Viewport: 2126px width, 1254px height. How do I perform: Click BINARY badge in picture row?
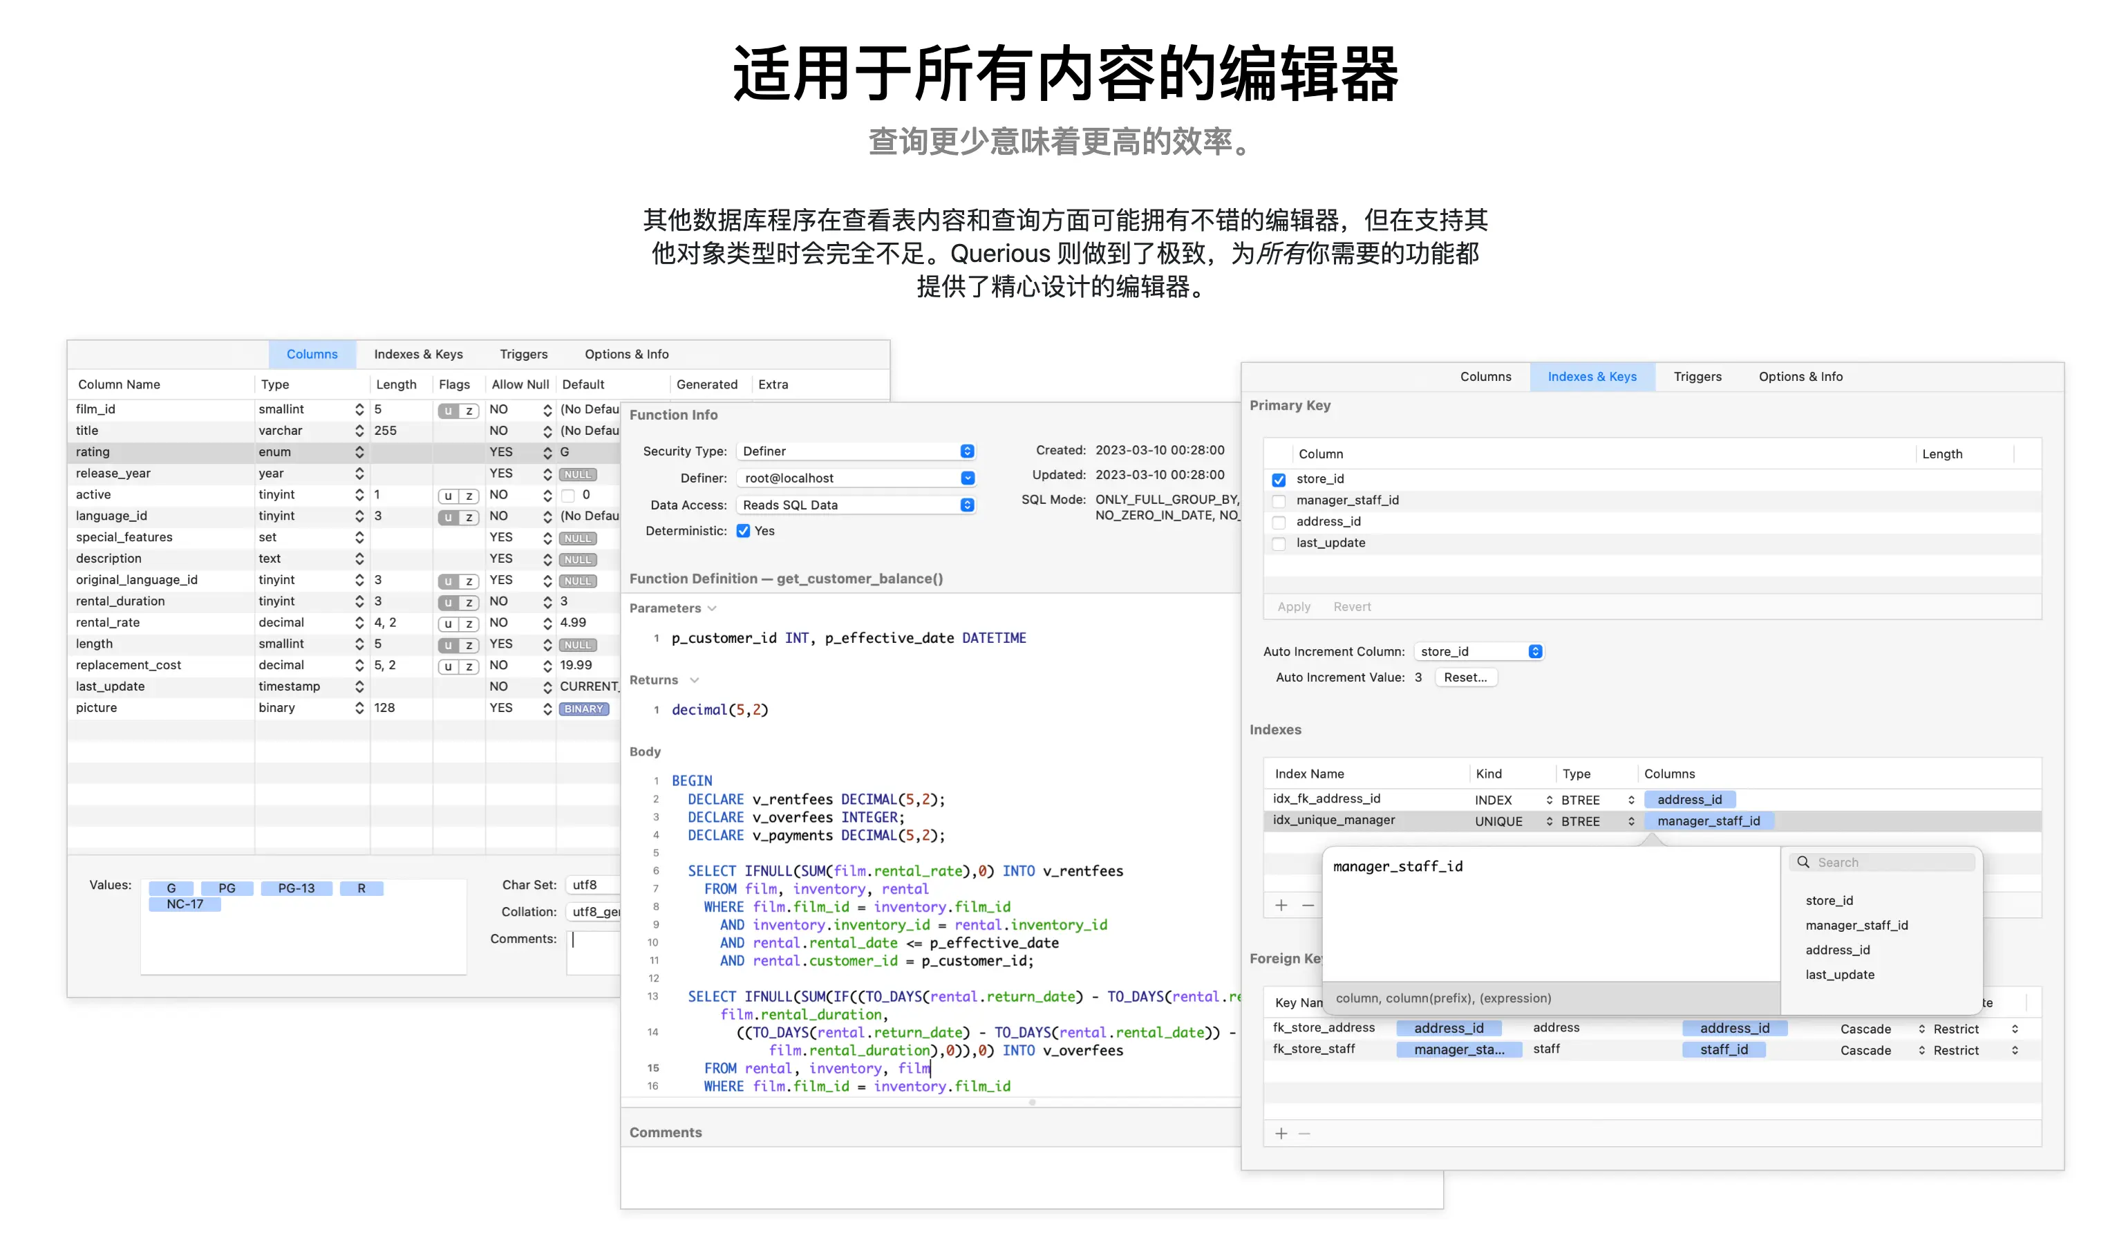(x=583, y=709)
